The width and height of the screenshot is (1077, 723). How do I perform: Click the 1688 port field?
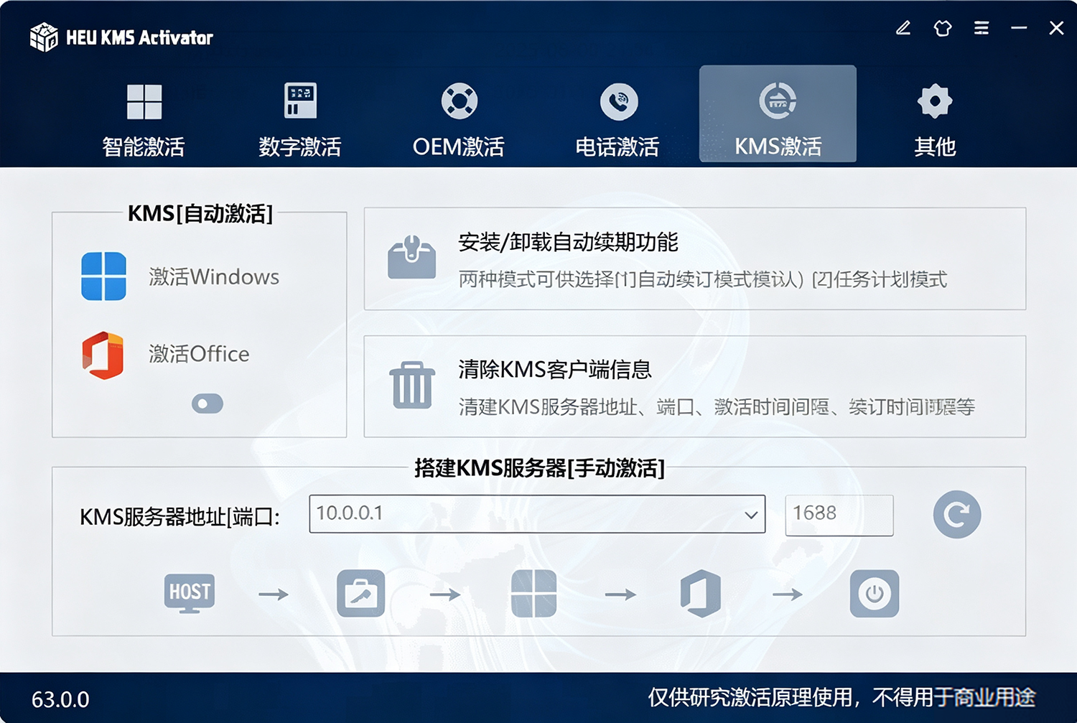839,515
